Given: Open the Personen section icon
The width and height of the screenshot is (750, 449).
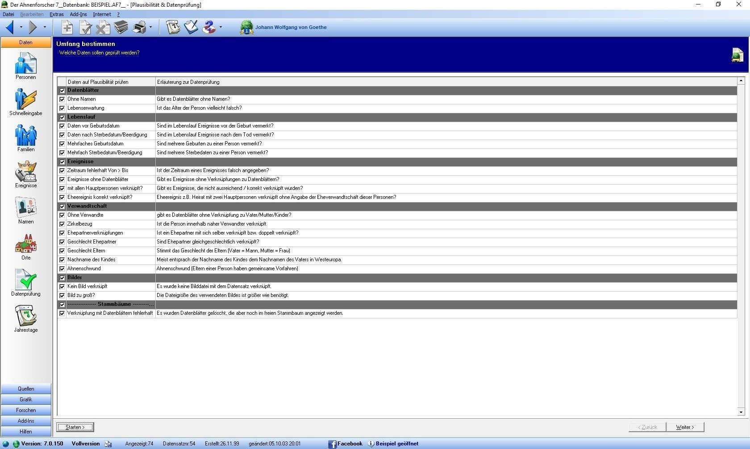Looking at the screenshot, I should click(25, 63).
